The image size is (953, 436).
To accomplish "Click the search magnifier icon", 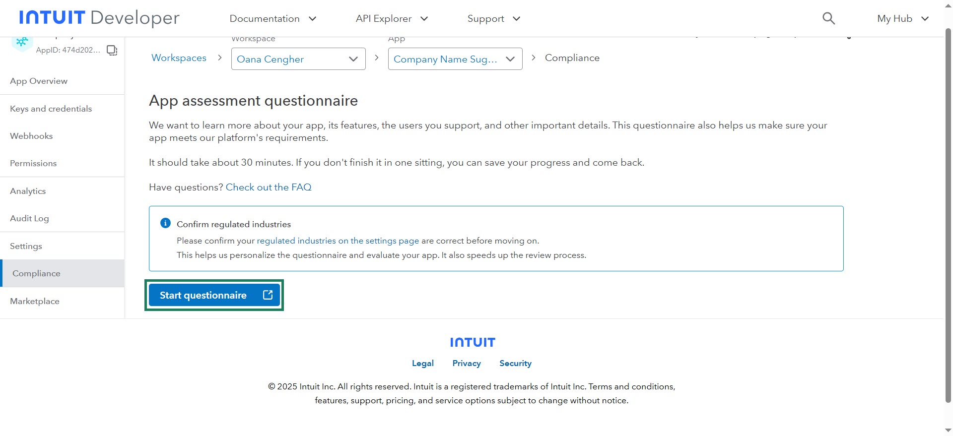I will 828,19.
